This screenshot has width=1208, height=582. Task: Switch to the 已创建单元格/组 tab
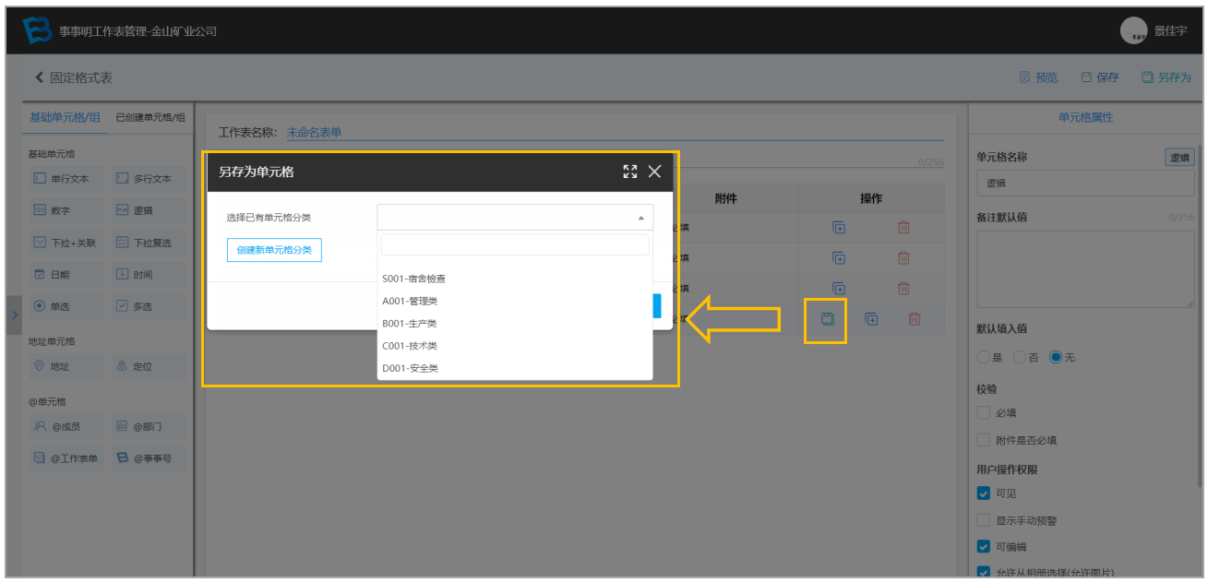150,117
